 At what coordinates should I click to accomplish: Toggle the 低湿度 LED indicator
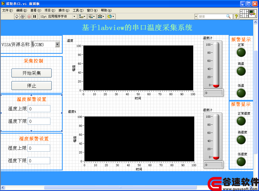click(x=241, y=162)
